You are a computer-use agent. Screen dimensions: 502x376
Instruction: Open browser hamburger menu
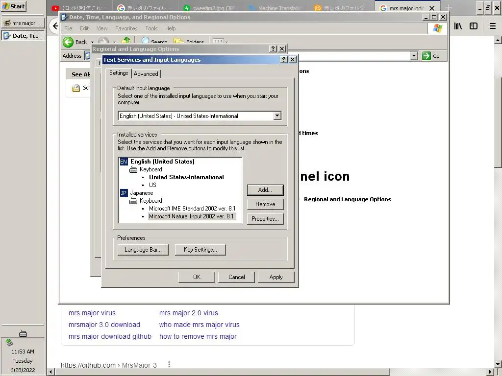pyautogui.click(x=493, y=26)
